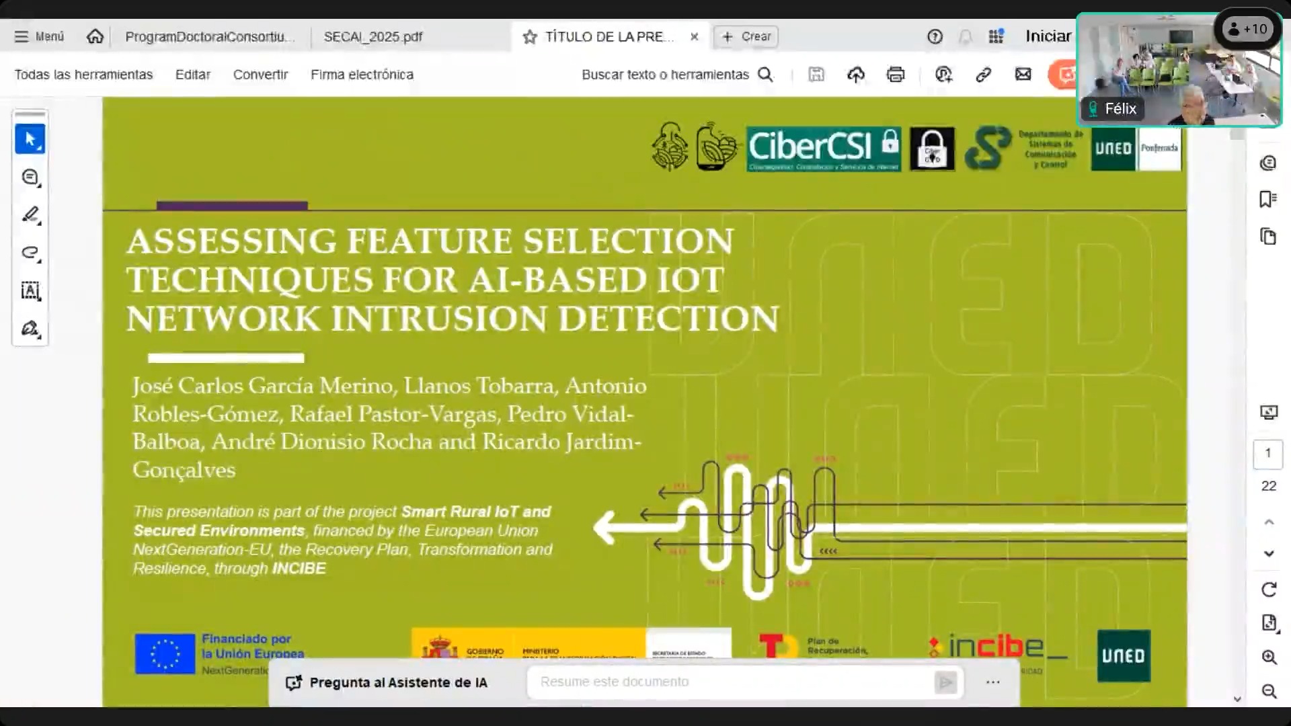Open the Menú hamburger menu
This screenshot has width=1291, height=726.
tap(39, 36)
